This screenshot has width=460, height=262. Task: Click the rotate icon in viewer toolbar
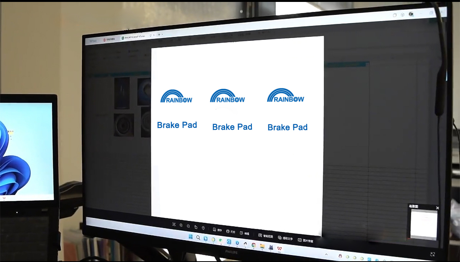pos(196,227)
